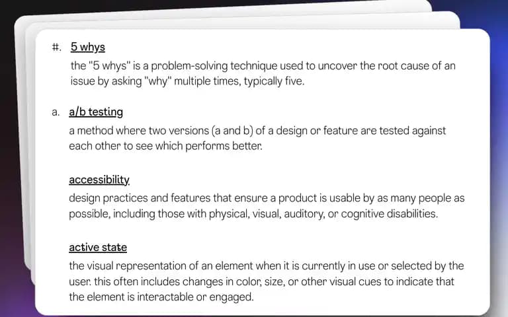508x317 pixels.
Task: Click the line starting "the visual representation of an element"
Action: point(267,266)
